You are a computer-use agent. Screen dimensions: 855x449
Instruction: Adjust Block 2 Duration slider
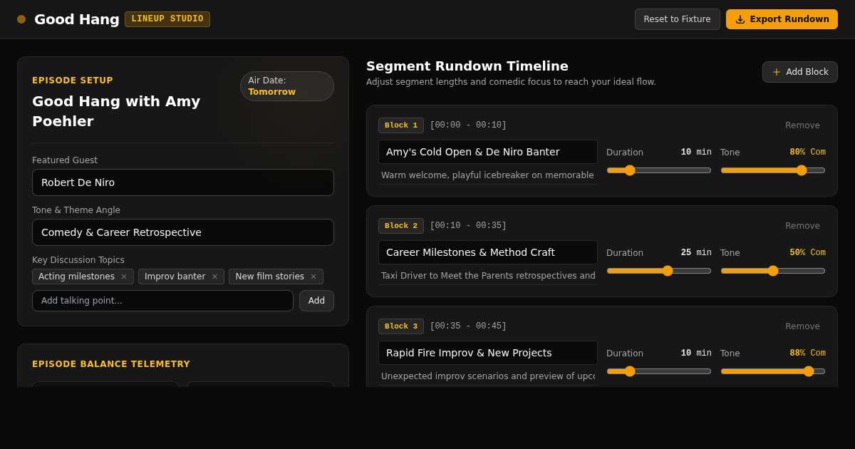659,271
